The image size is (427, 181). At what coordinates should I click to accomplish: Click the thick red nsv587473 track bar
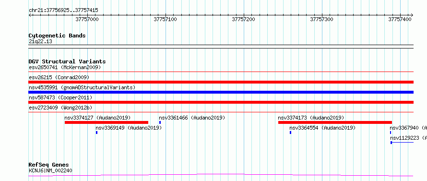pyautogui.click(x=221, y=102)
